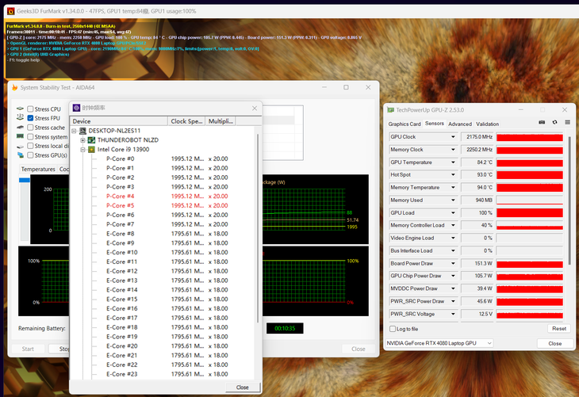
Task: Click the 00:10:35 elapsed time display
Action: pos(285,328)
